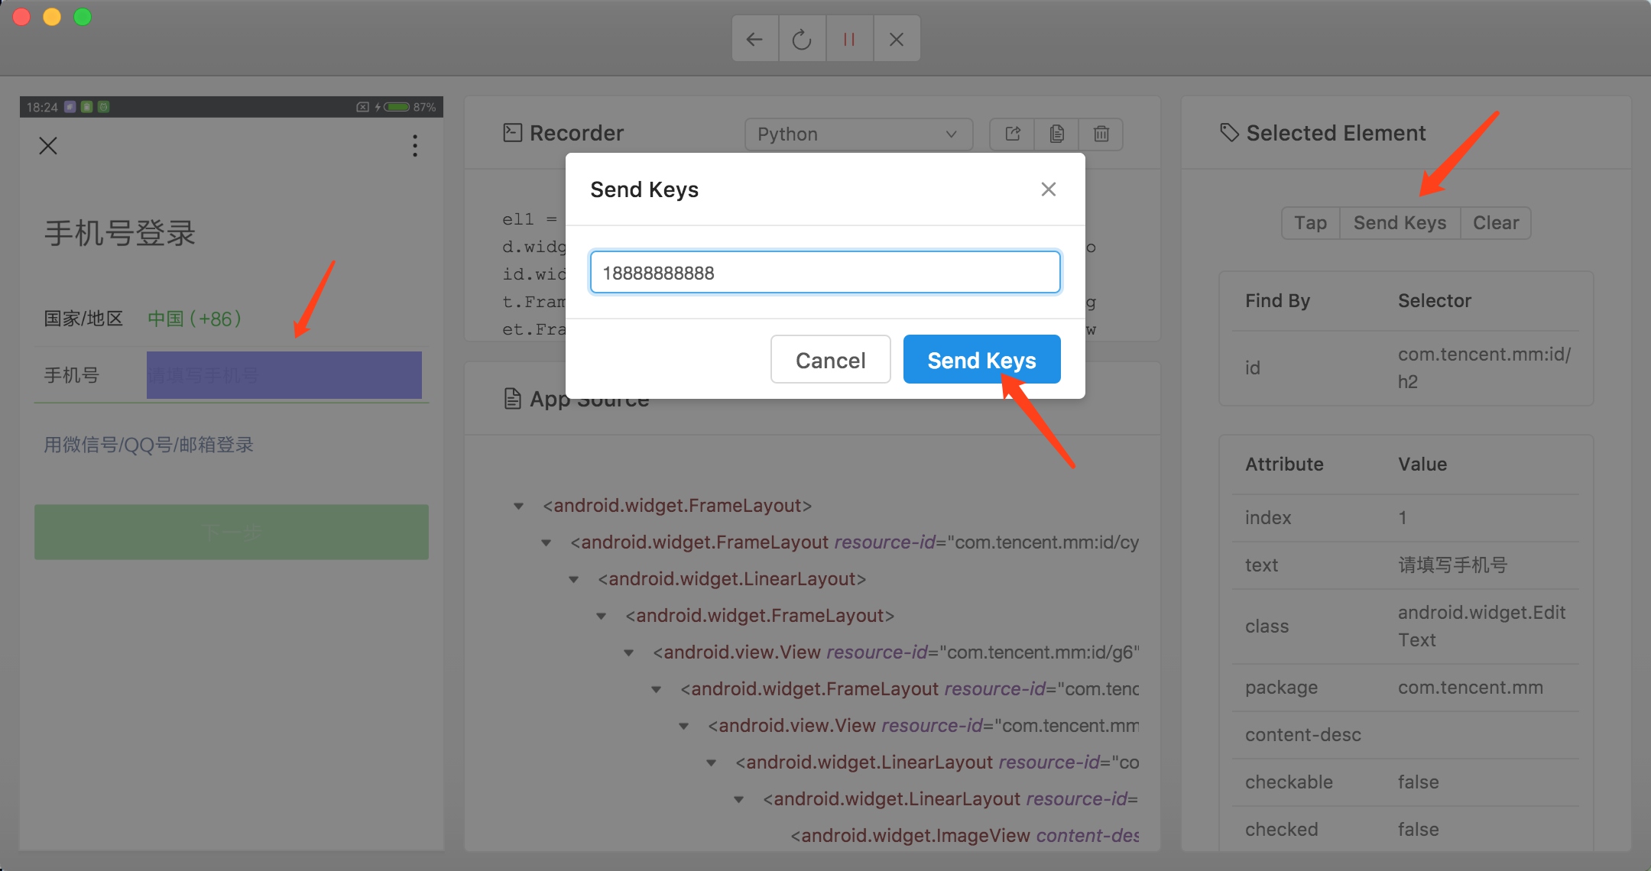Click the text value 请填写手机号
Image resolution: width=1651 pixels, height=871 pixels.
click(x=1452, y=565)
